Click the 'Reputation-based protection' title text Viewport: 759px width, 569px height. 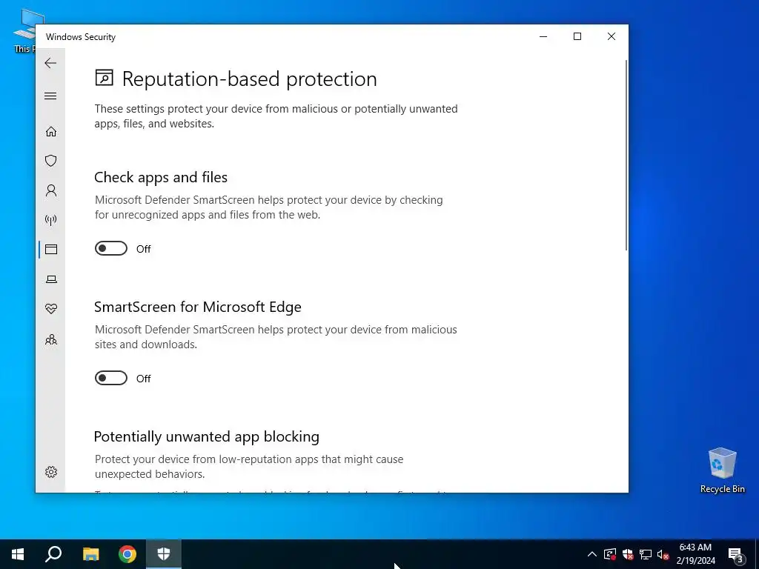[x=249, y=79]
